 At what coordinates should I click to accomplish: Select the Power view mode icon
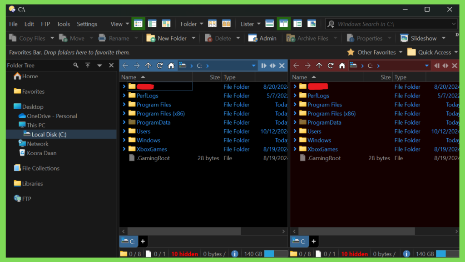(x=152, y=24)
